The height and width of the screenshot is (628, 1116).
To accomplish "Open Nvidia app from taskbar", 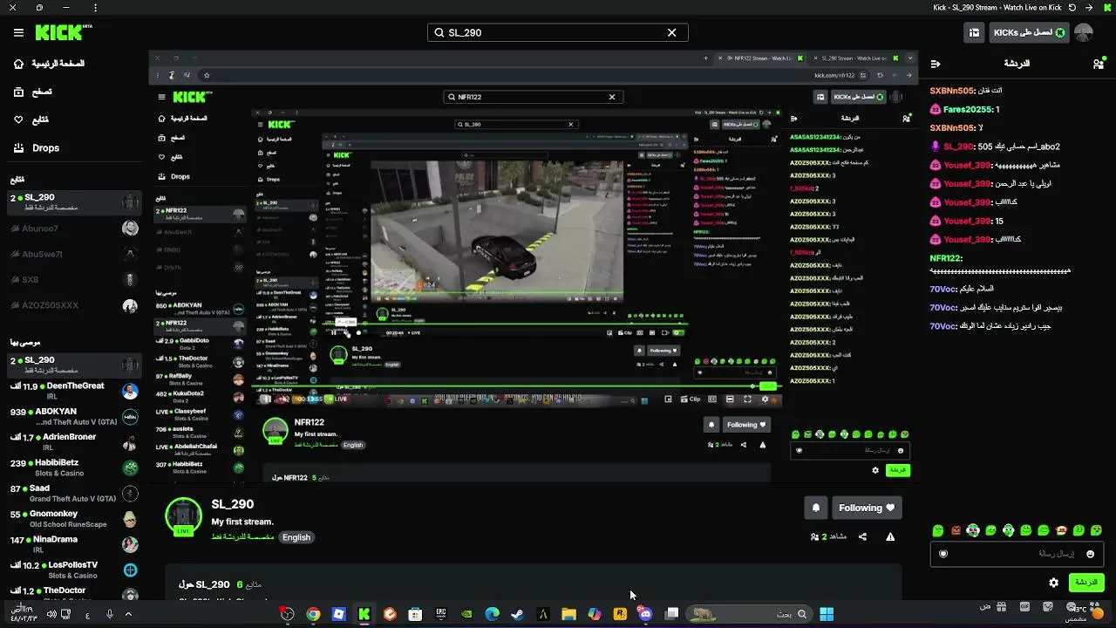I will click(466, 614).
